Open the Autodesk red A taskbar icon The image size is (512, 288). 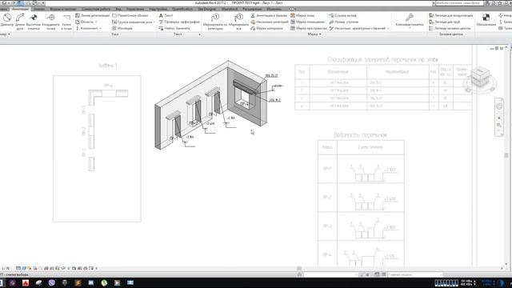pyautogui.click(x=26, y=282)
